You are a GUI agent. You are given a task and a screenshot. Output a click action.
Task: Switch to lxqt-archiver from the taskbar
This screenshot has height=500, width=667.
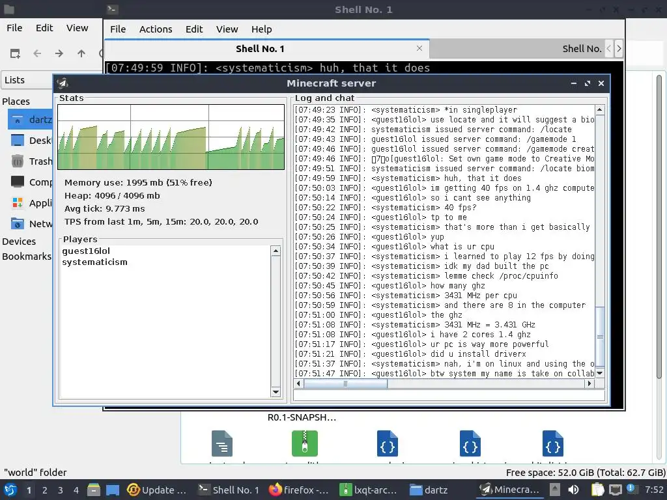click(x=369, y=490)
